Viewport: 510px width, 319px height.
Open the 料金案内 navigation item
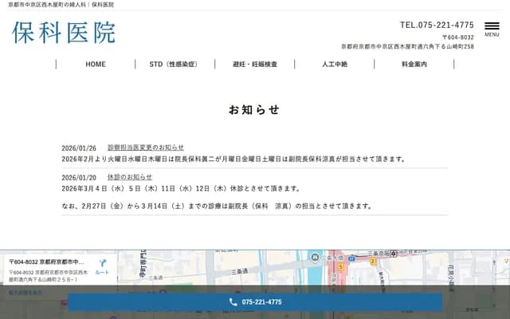point(414,64)
